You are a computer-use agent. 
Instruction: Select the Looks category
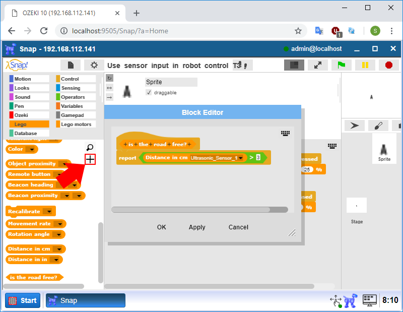point(29,88)
